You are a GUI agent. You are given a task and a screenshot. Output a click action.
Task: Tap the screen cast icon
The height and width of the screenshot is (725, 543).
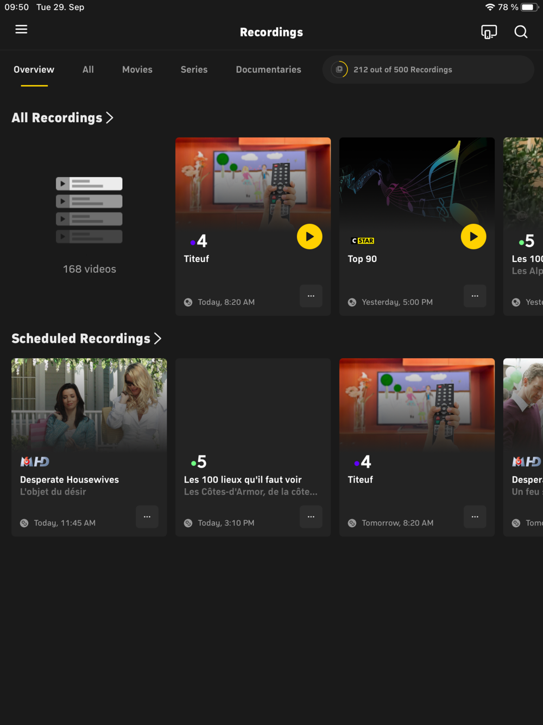point(489,32)
